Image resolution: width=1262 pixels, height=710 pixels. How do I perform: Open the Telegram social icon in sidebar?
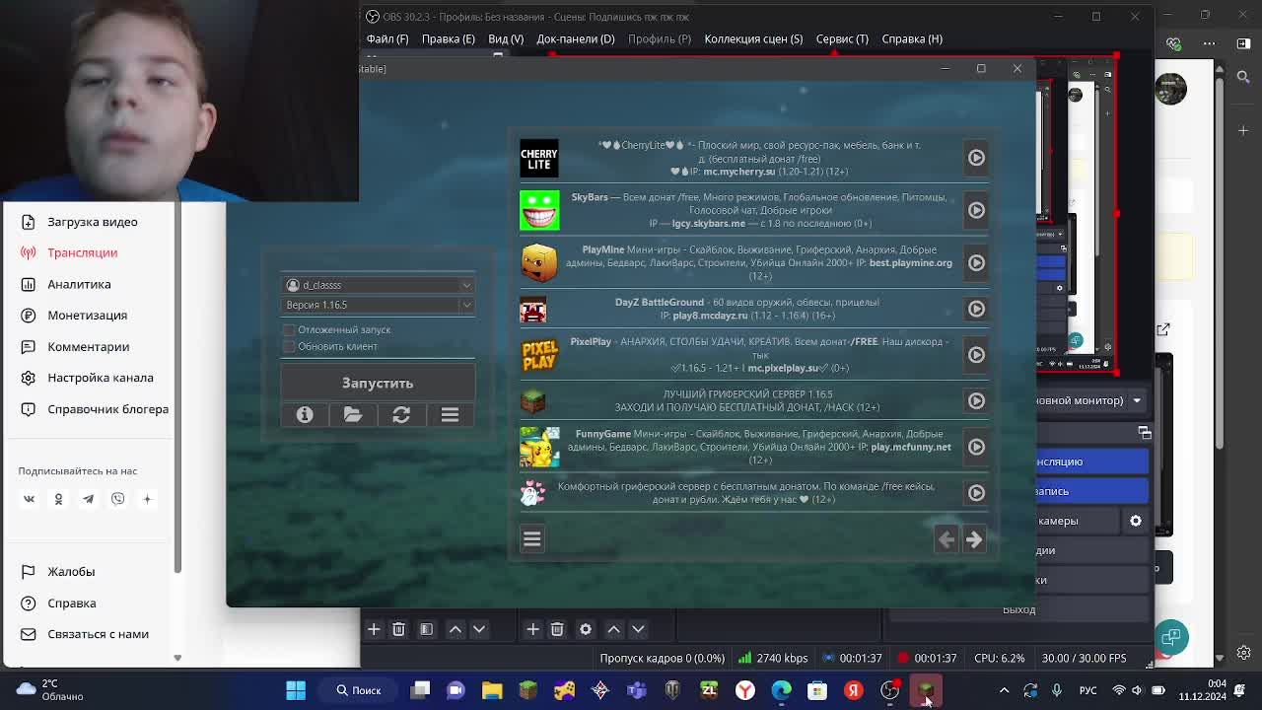tap(88, 499)
